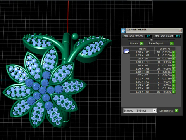Click the weight 0.017tw in the .96 X .96 row
Viewport: 186px width, 140px height.
[x=167, y=65]
